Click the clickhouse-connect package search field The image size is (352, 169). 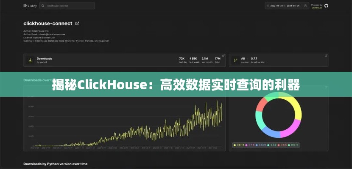pyautogui.click(x=70, y=6)
